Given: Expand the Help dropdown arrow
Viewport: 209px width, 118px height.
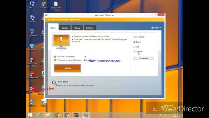Looking at the screenshot, I should point(160,28).
